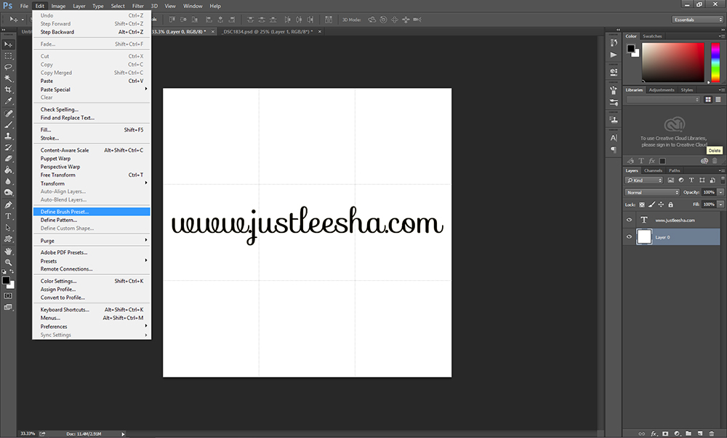The height and width of the screenshot is (438, 727).
Task: Click the Creative Cloud sync icon in Libraries
Action: pos(704,161)
